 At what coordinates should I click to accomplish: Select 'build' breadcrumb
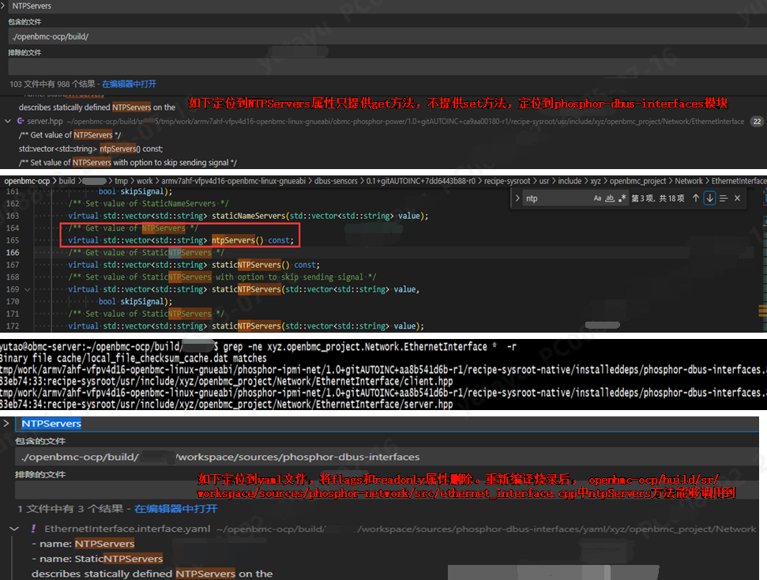tap(67, 181)
